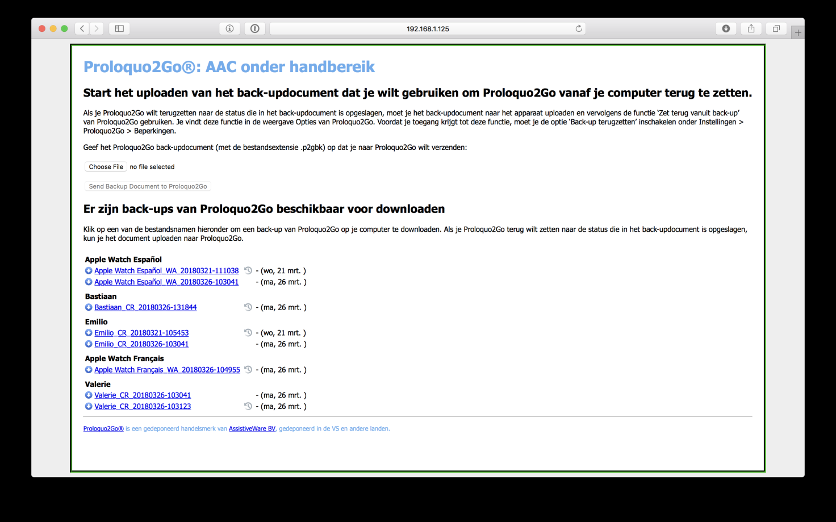
Task: Click '(ma, 26 mrt. )' date on Bastiaan row
Action: (283, 307)
